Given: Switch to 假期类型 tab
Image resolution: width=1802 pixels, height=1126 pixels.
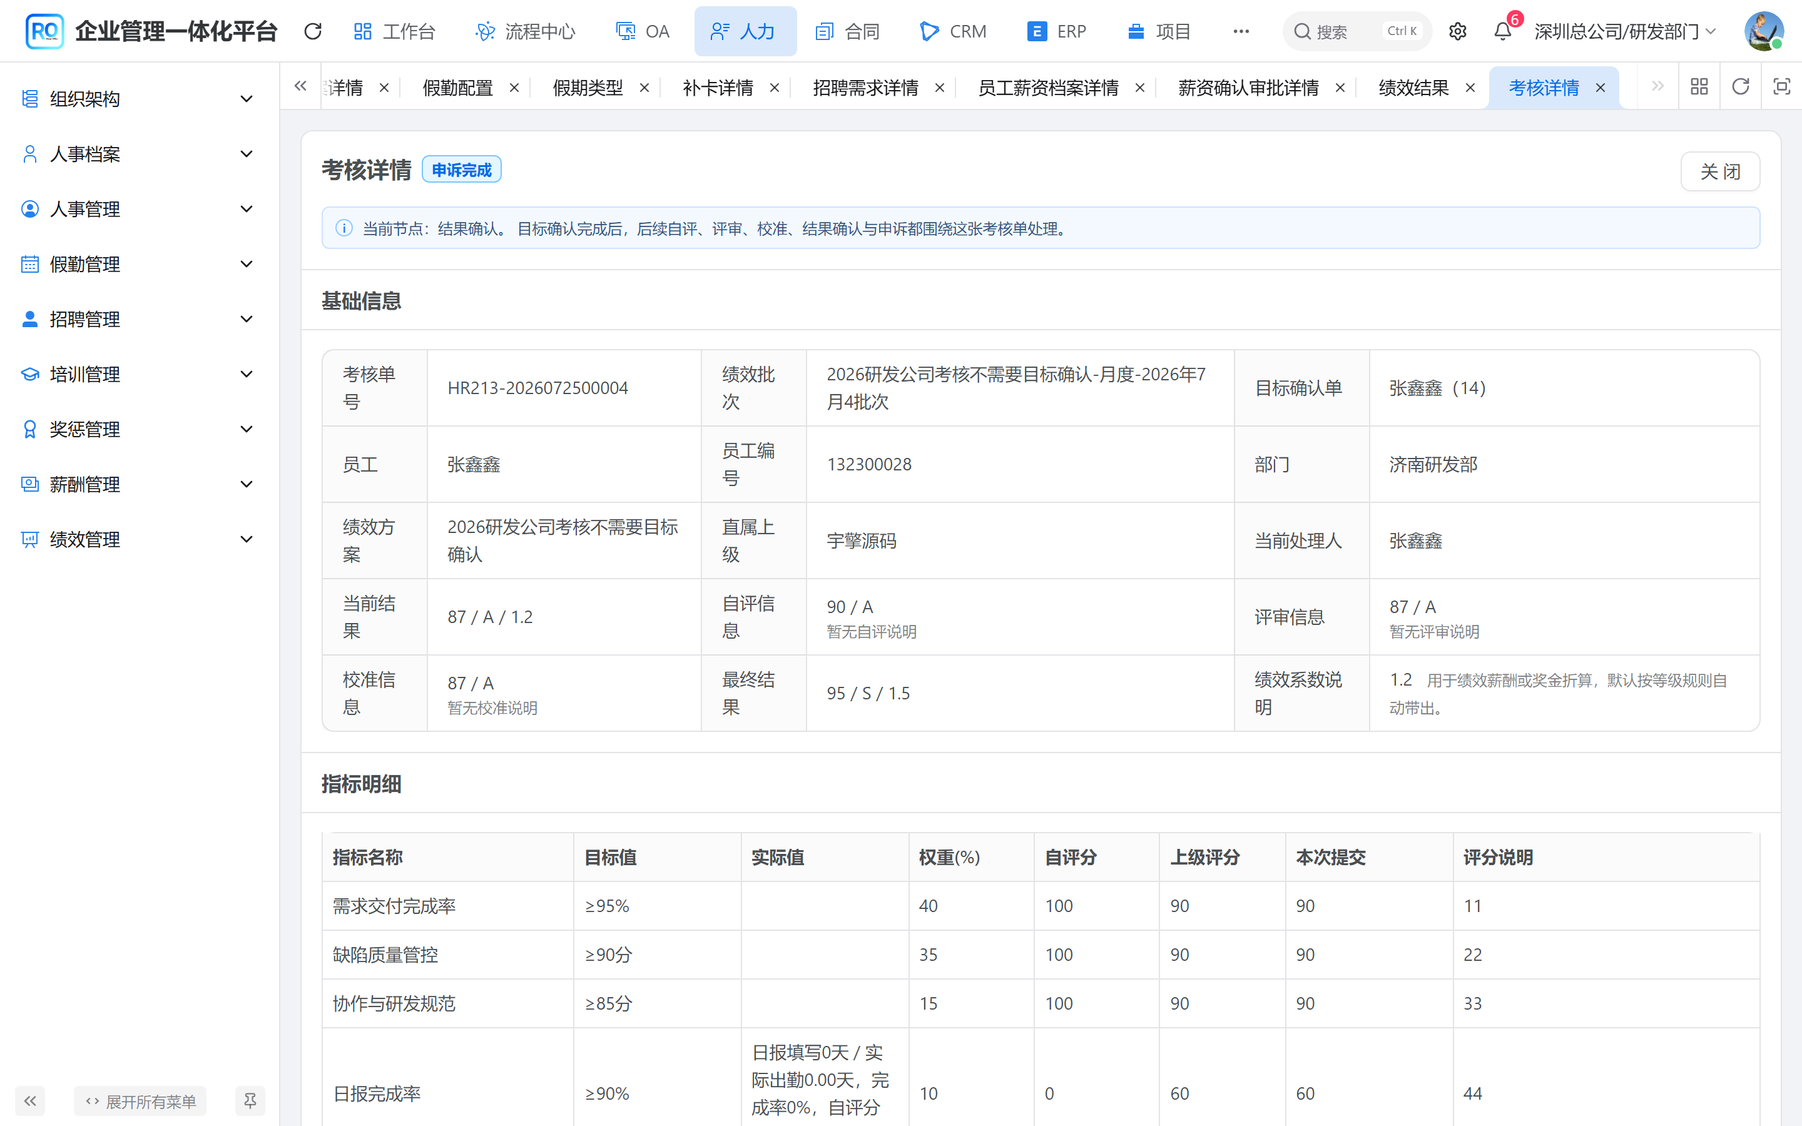Looking at the screenshot, I should tap(588, 88).
